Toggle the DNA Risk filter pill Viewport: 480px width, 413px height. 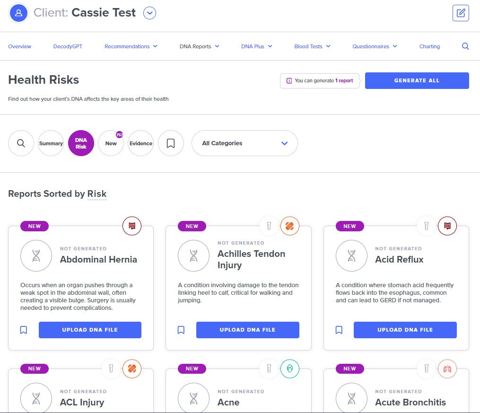coord(81,143)
